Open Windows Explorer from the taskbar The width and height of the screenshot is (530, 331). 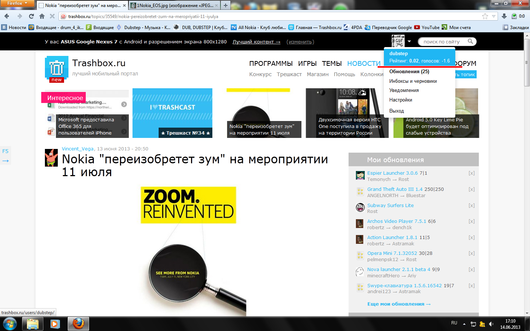point(33,324)
